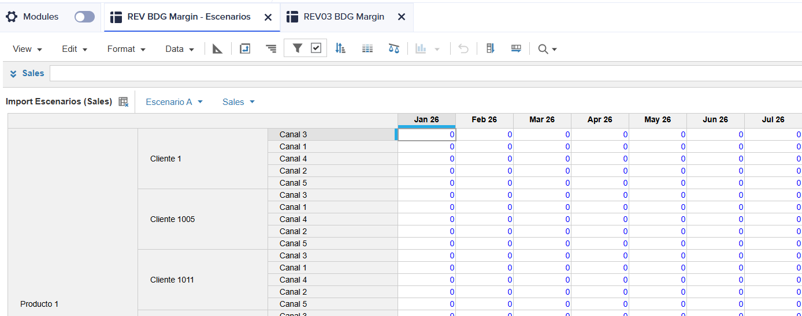
Task: Click the Sales formula input field
Action: (x=426, y=73)
